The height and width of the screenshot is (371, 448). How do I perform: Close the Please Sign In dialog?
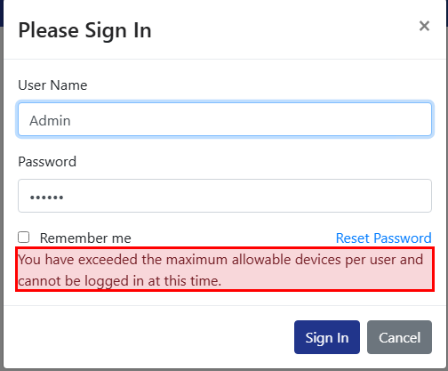coord(424,26)
